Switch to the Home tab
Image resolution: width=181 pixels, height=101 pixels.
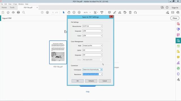coord(4,8)
